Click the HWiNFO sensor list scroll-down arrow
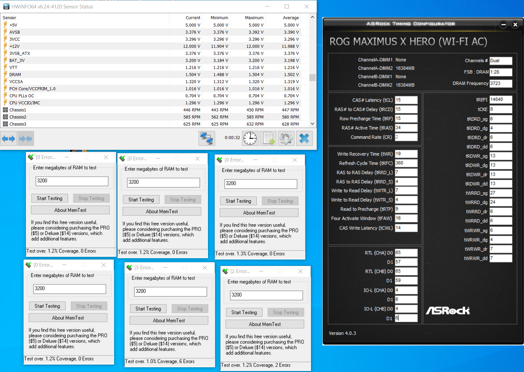 coord(313,124)
